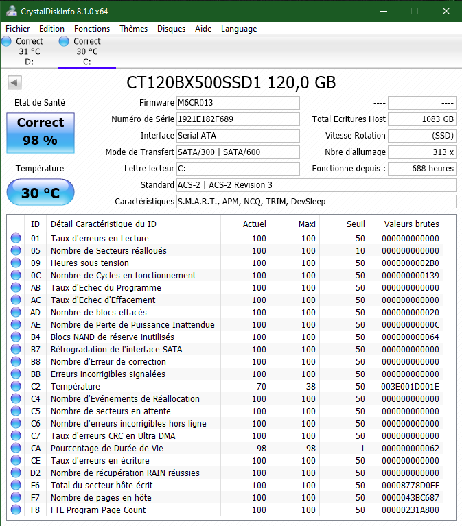Image resolution: width=462 pixels, height=526 pixels.
Task: Switch to the D: drive tab
Action: coord(30,51)
